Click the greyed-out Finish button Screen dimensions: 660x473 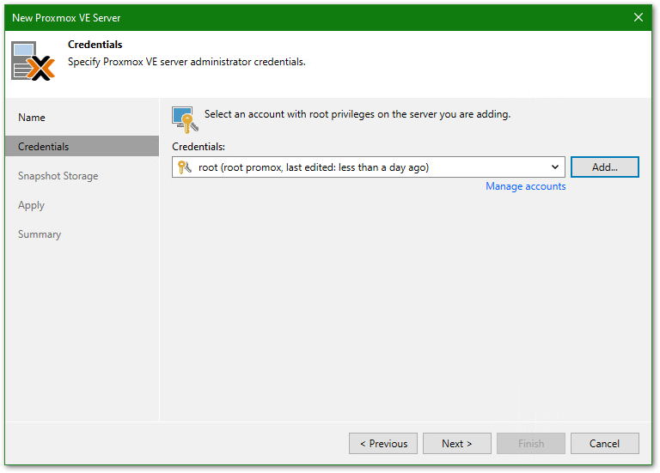click(531, 444)
